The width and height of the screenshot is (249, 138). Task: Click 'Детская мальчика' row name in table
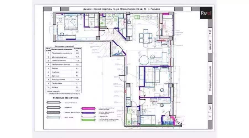59,57
